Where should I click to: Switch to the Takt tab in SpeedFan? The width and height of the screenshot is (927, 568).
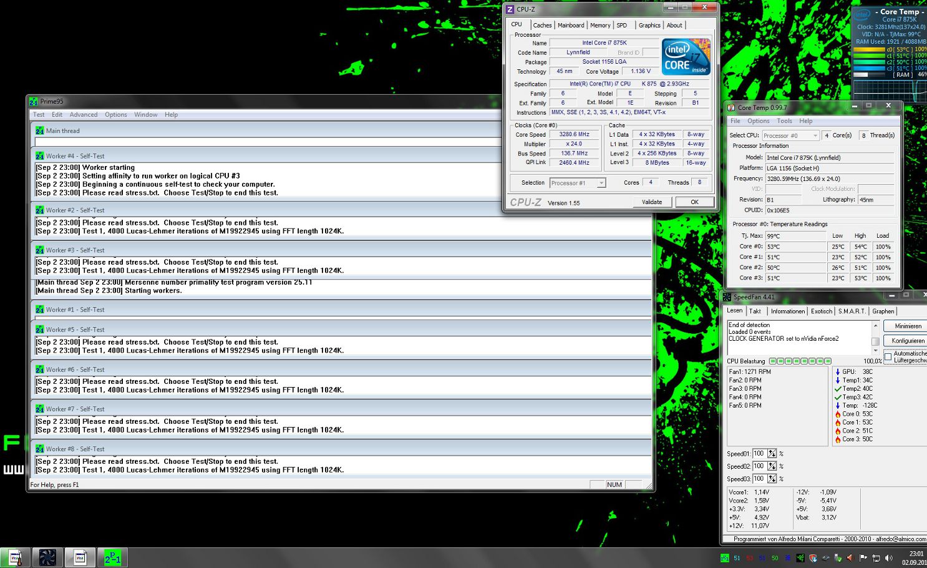click(755, 311)
